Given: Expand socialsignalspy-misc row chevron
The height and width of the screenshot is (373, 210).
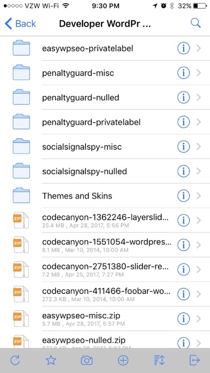Looking at the screenshot, I should [199, 147].
